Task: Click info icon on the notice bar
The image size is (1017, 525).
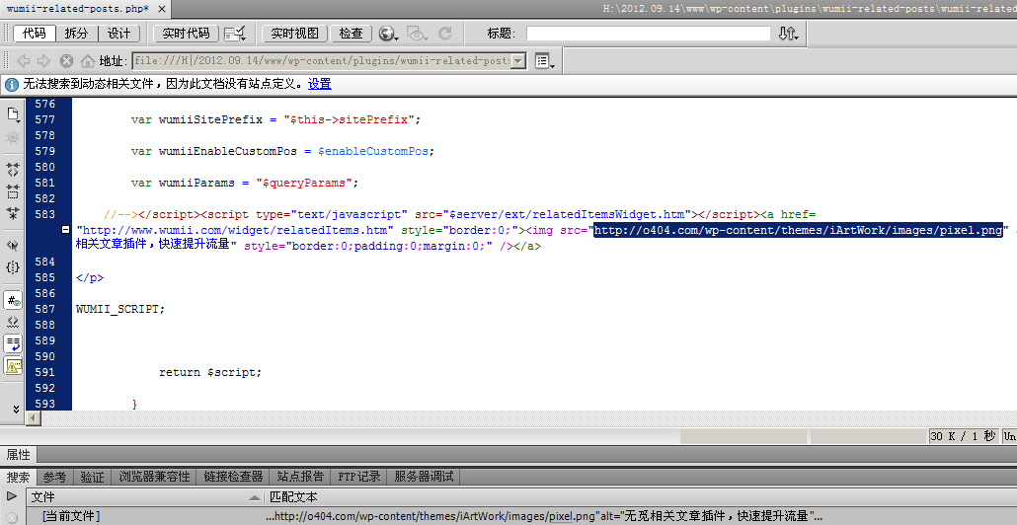Action: tap(12, 84)
